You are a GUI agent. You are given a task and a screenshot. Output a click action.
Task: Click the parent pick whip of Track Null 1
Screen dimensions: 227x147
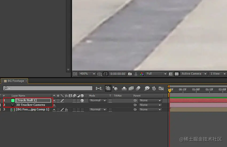pyautogui.click(x=135, y=100)
